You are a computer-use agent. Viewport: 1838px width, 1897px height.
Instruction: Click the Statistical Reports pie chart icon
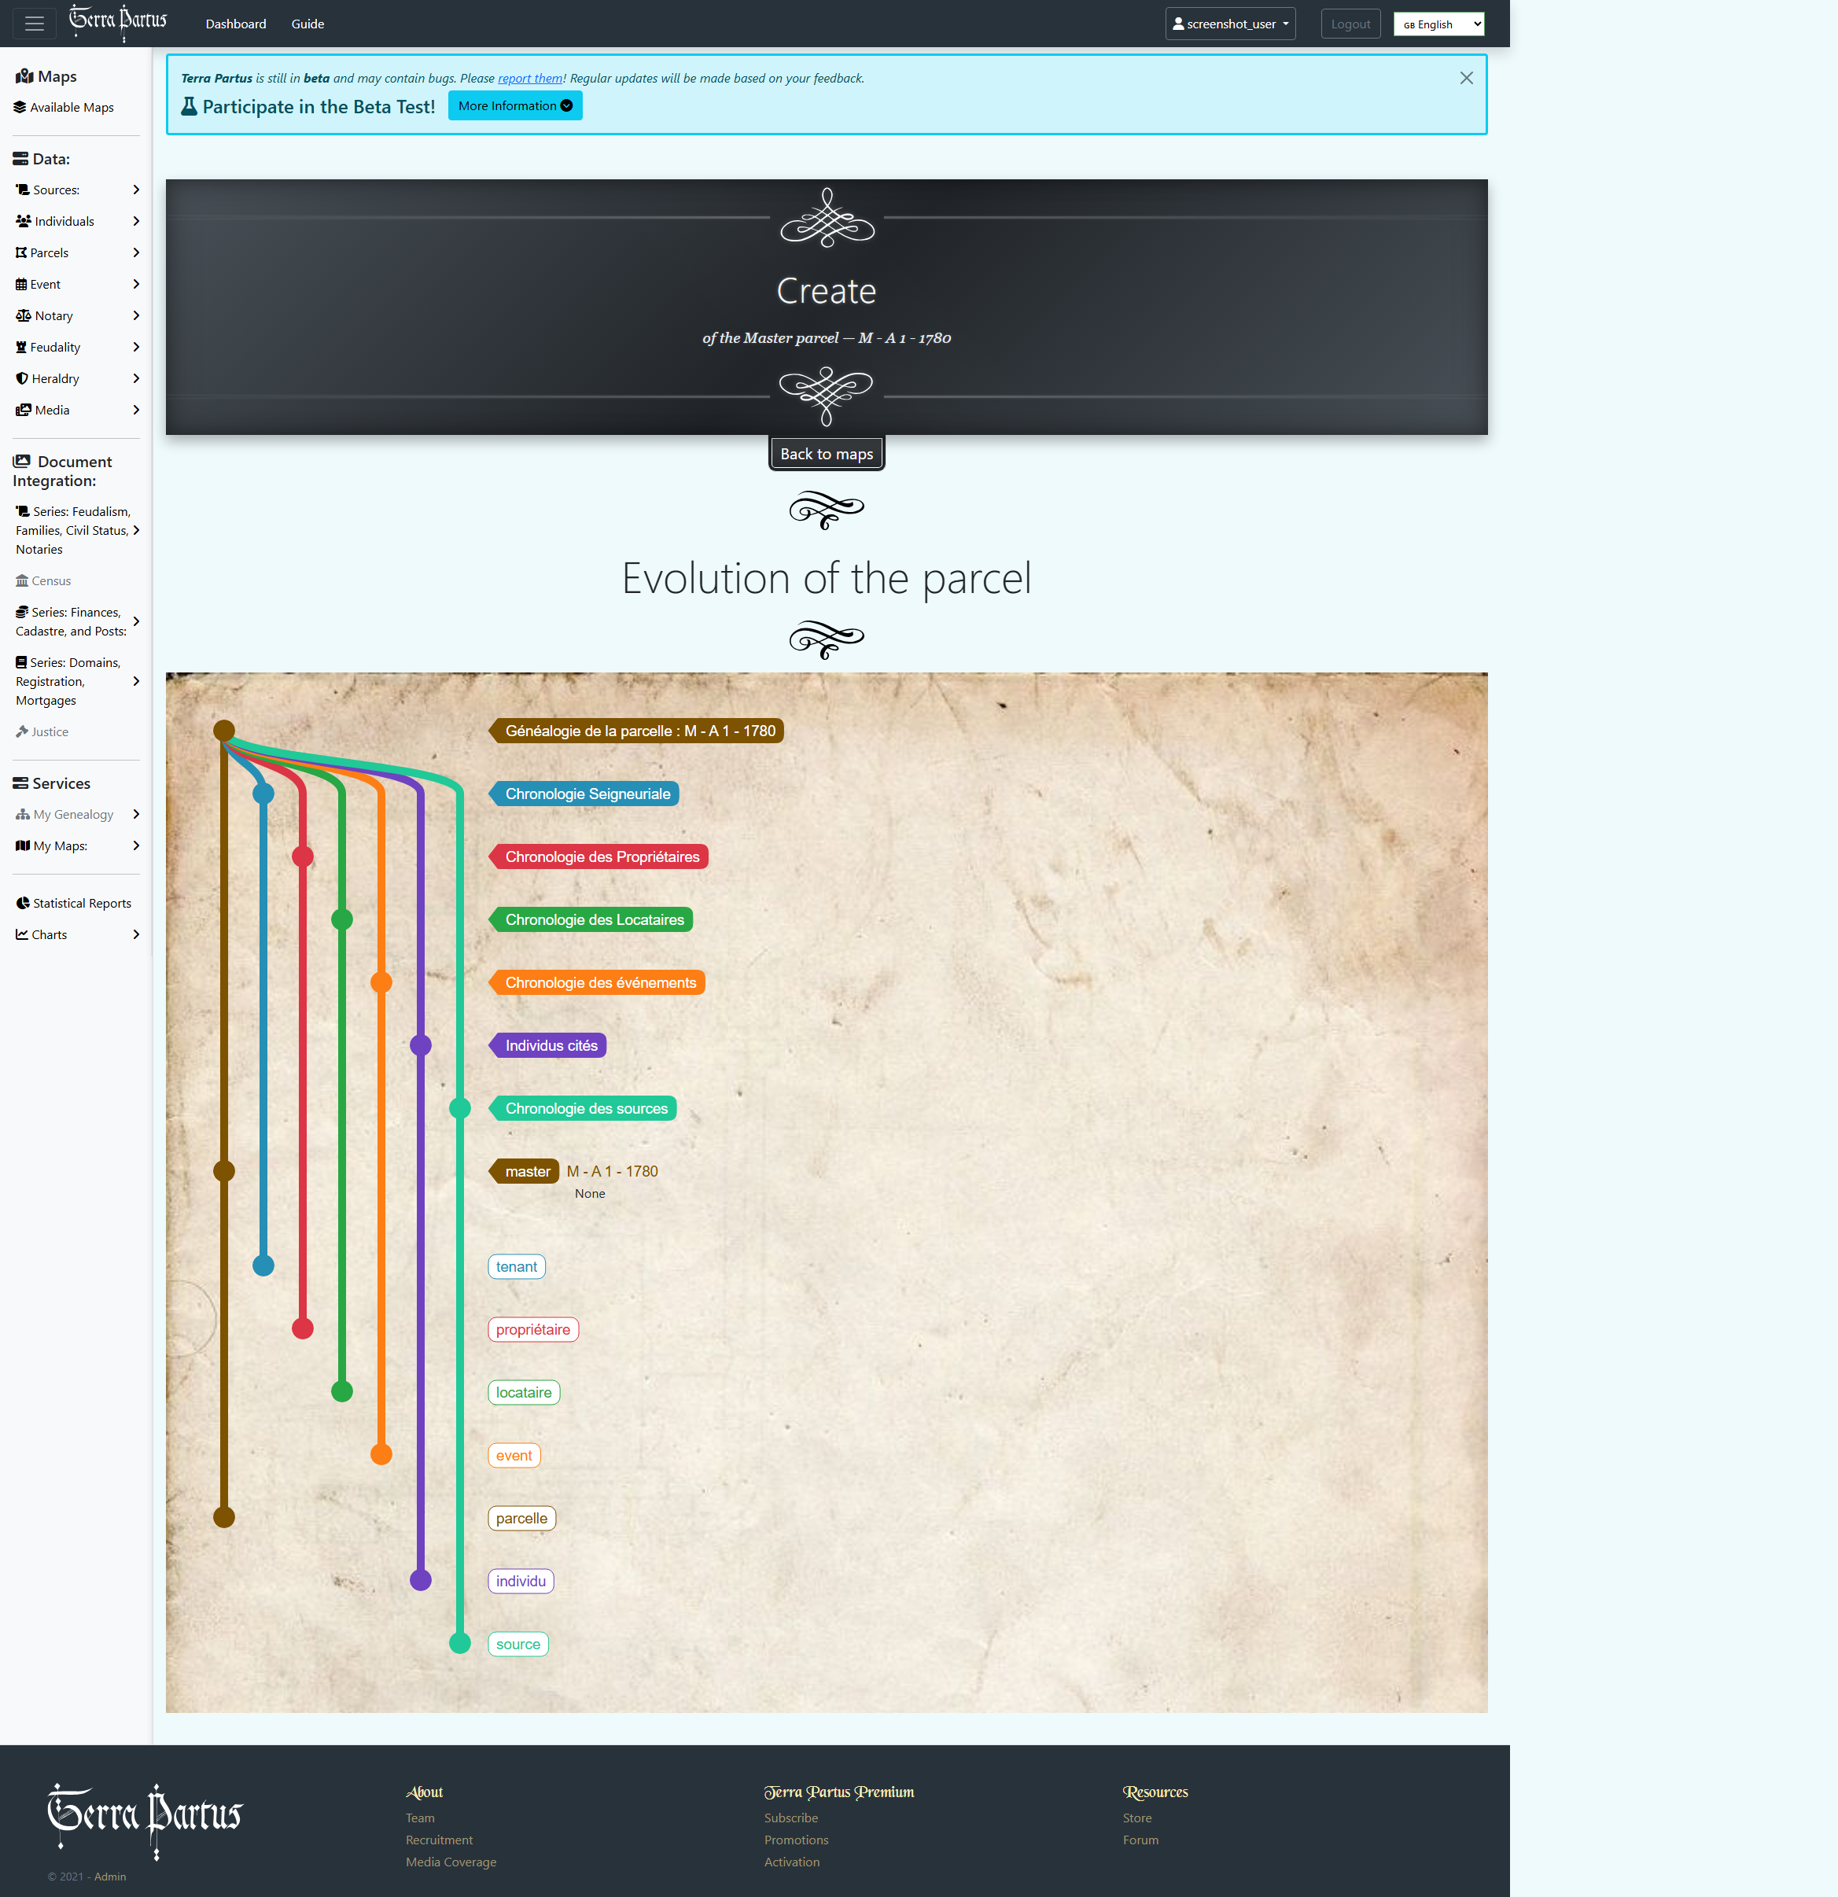click(x=24, y=903)
